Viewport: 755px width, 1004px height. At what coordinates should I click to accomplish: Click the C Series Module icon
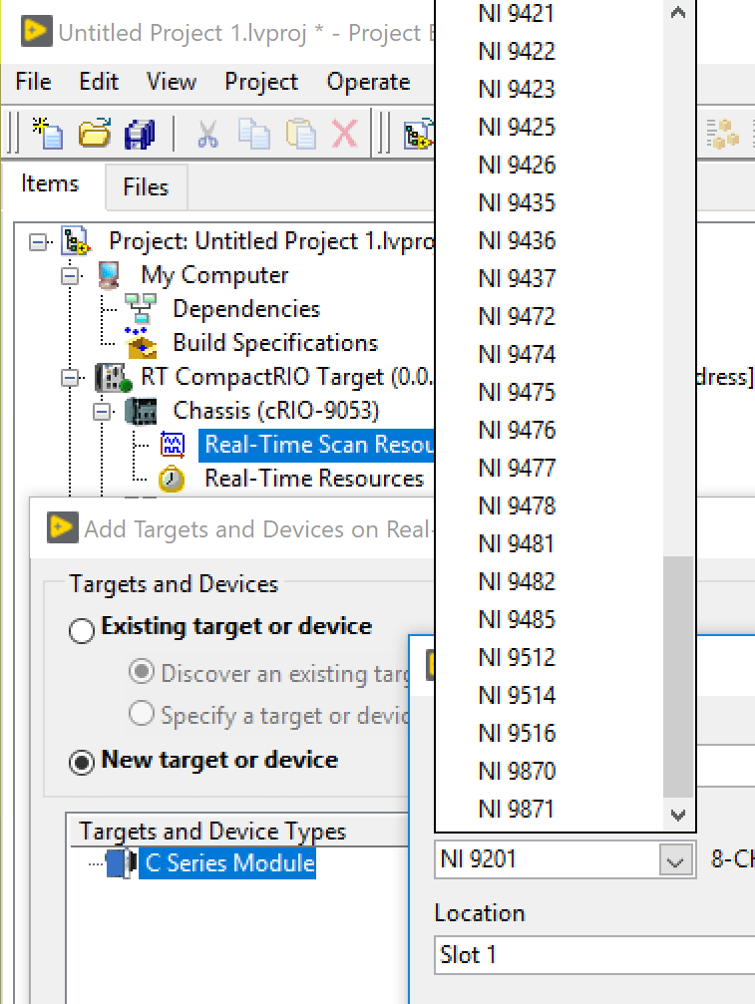(121, 863)
